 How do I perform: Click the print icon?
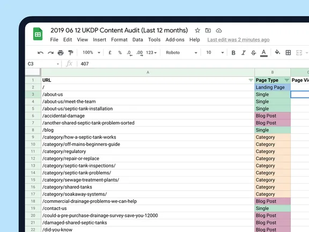pos(61,53)
